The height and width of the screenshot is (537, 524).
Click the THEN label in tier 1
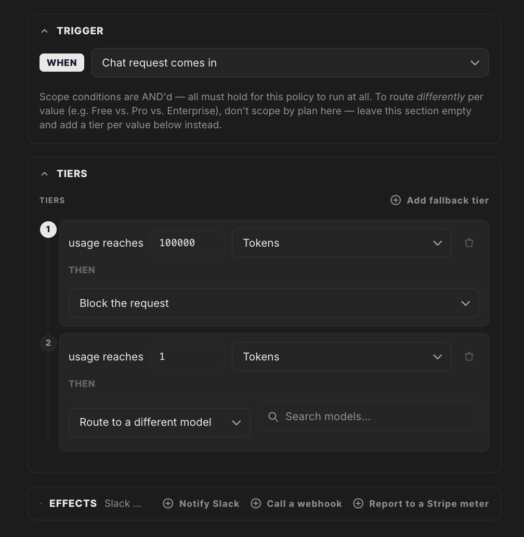point(82,270)
